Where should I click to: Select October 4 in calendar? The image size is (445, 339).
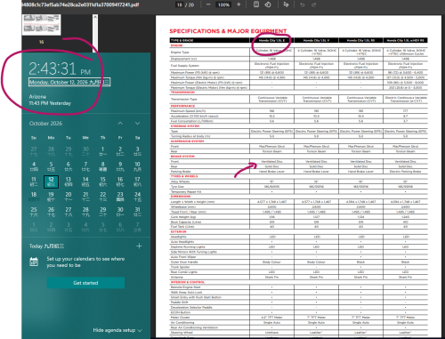click(34, 166)
